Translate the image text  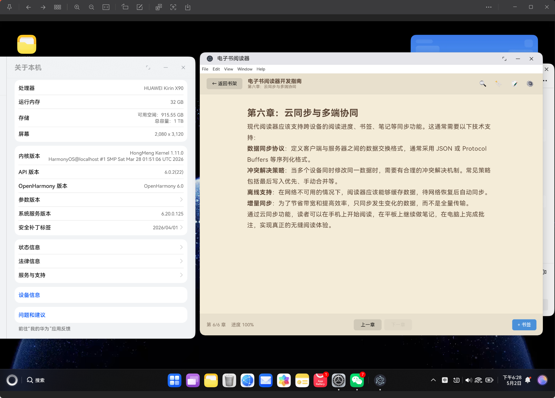(x=159, y=7)
